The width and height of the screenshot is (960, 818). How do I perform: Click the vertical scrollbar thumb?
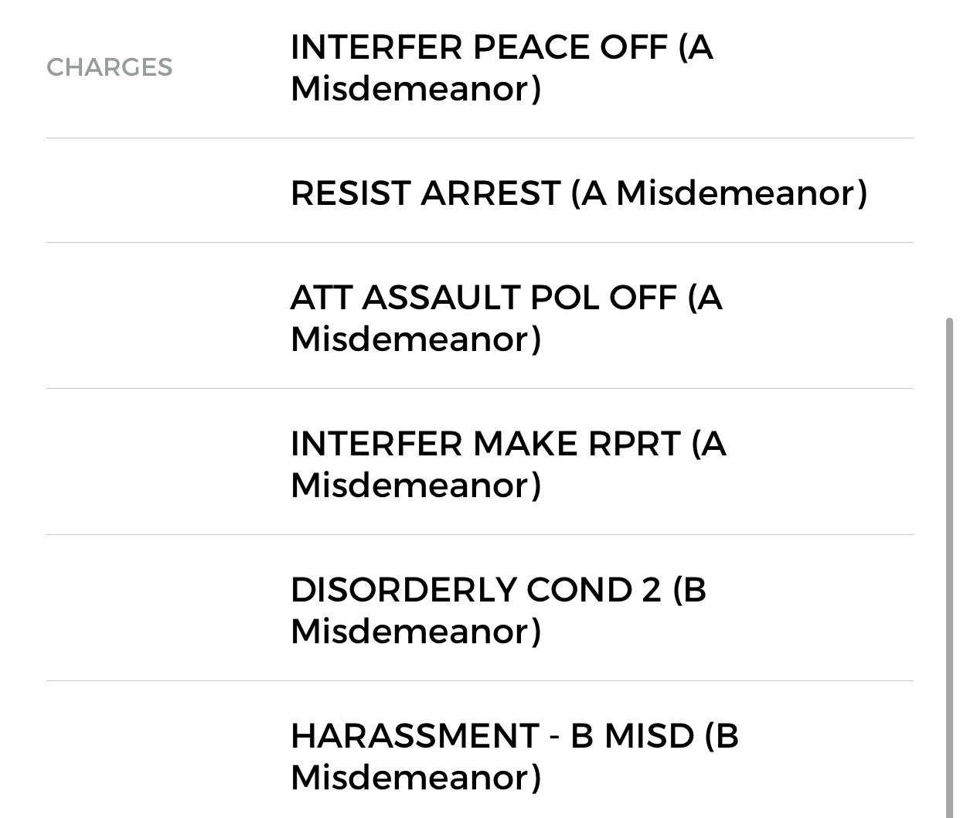click(950, 564)
